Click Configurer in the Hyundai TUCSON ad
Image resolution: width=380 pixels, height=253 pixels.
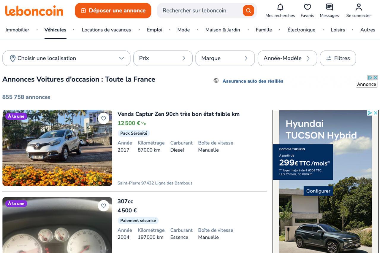pyautogui.click(x=318, y=191)
